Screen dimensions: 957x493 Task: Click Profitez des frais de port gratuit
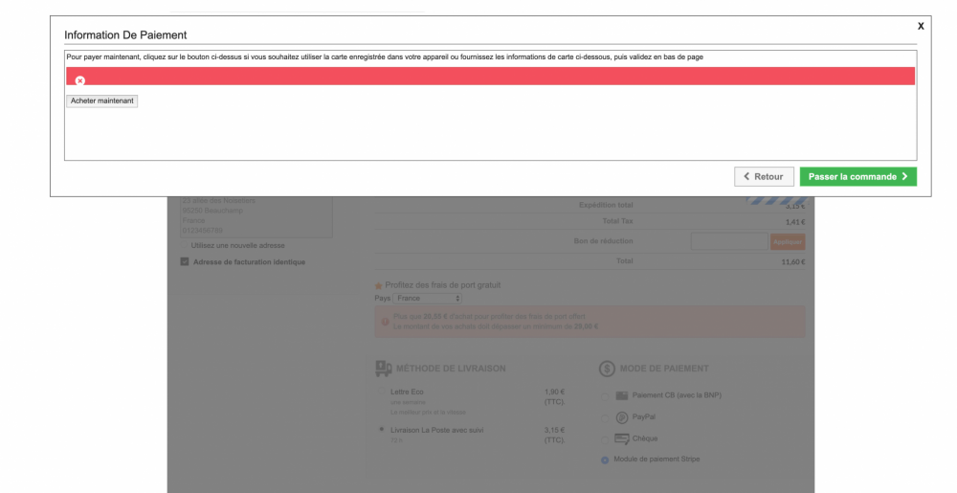coord(442,285)
